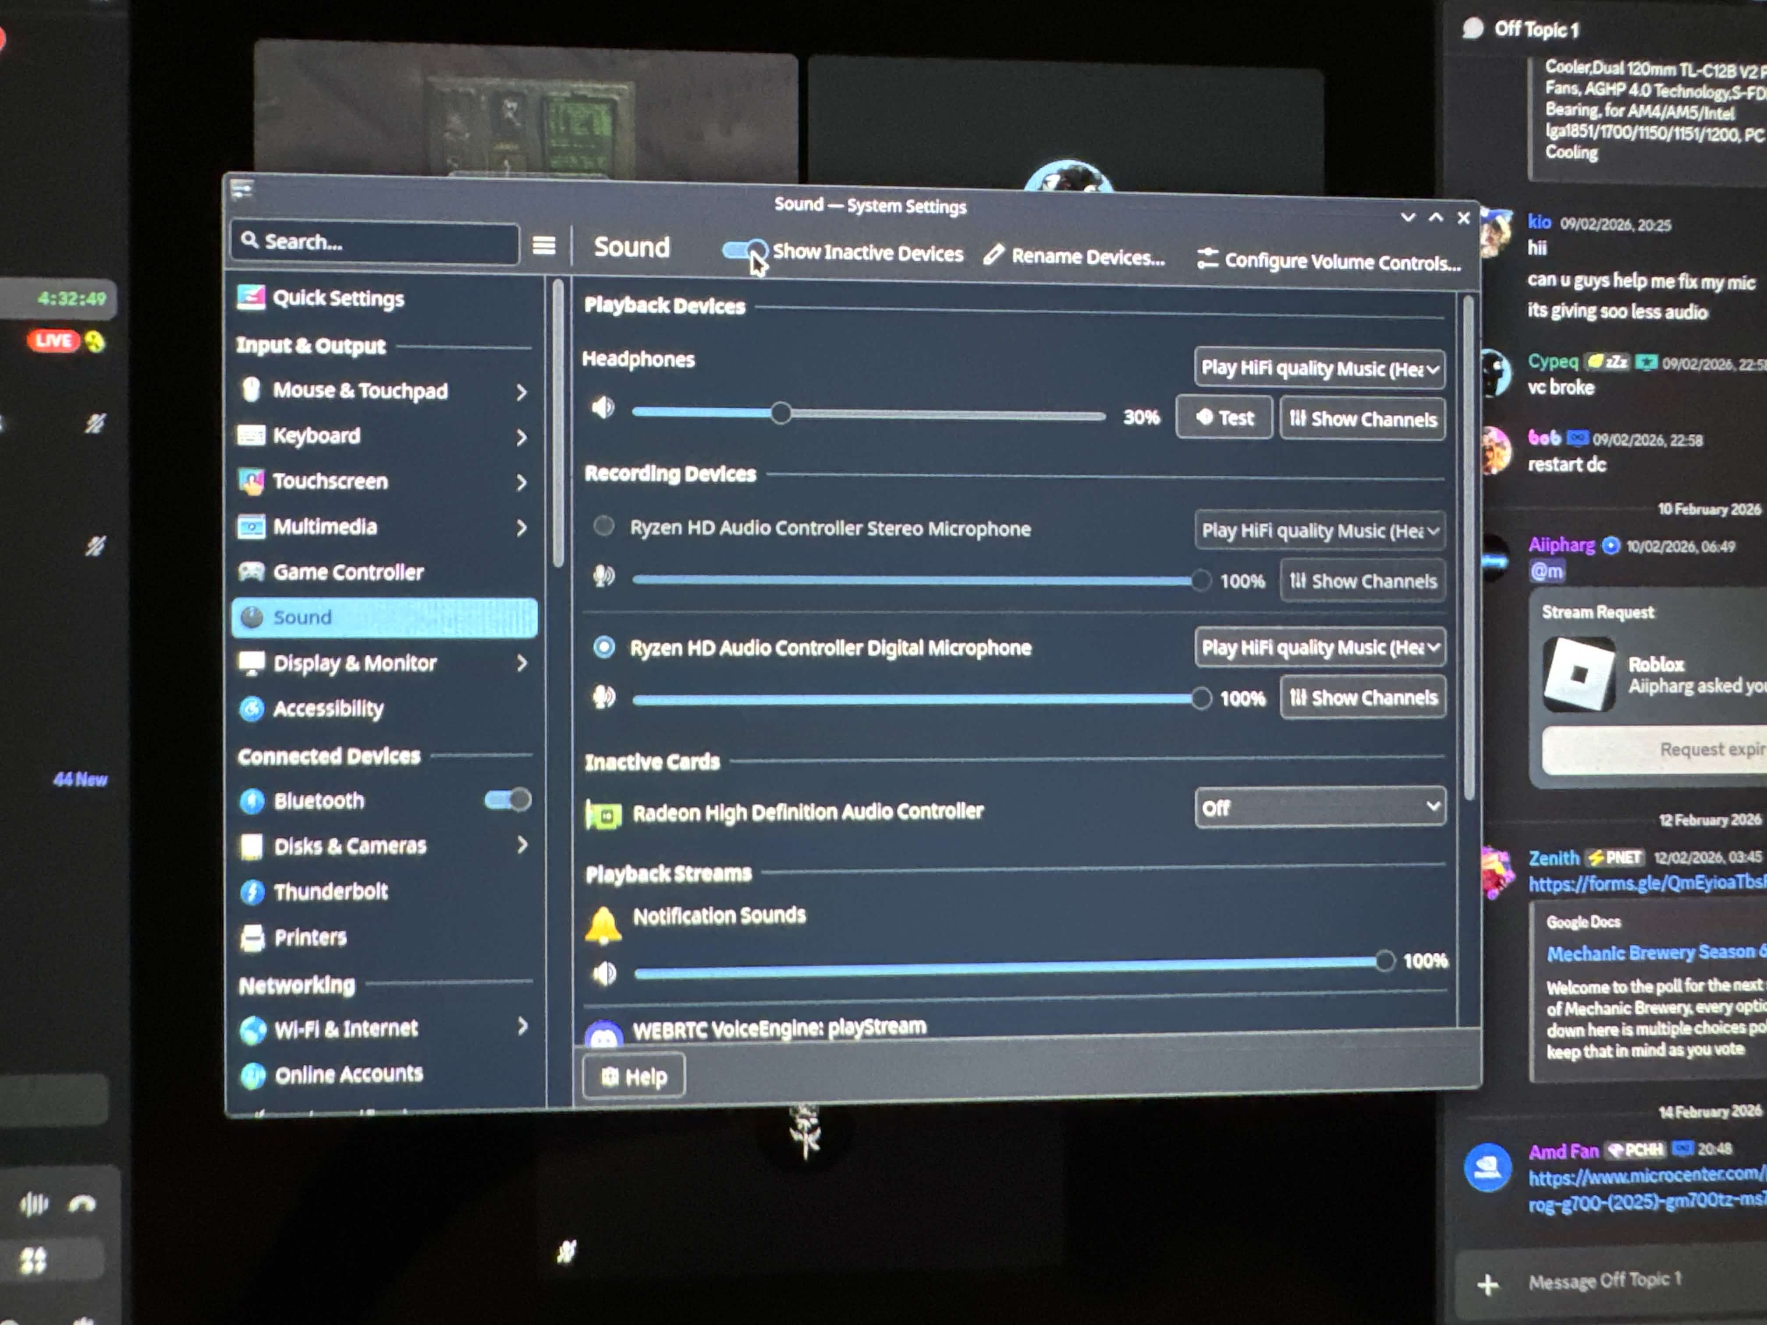Open Wi-Fi & Internet settings section
The width and height of the screenshot is (1767, 1325).
coord(345,1029)
